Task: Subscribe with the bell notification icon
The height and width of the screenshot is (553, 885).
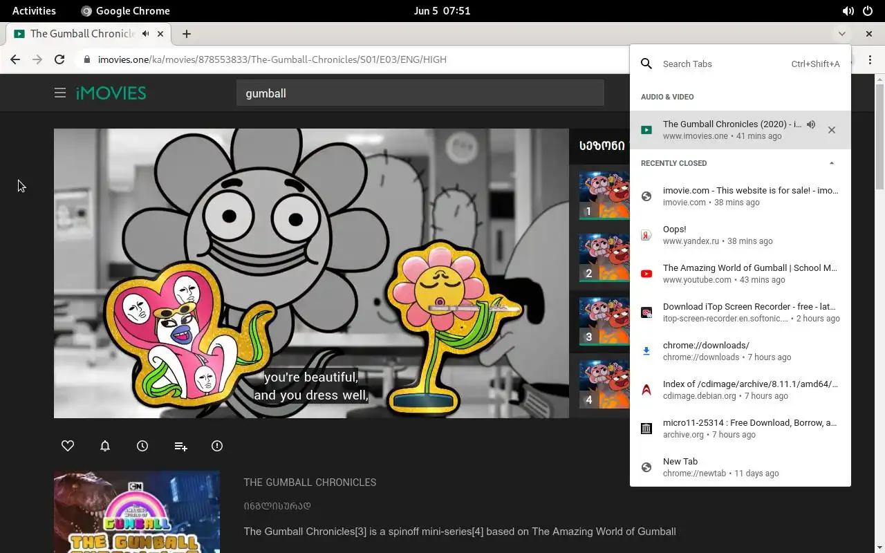Action: click(x=105, y=446)
